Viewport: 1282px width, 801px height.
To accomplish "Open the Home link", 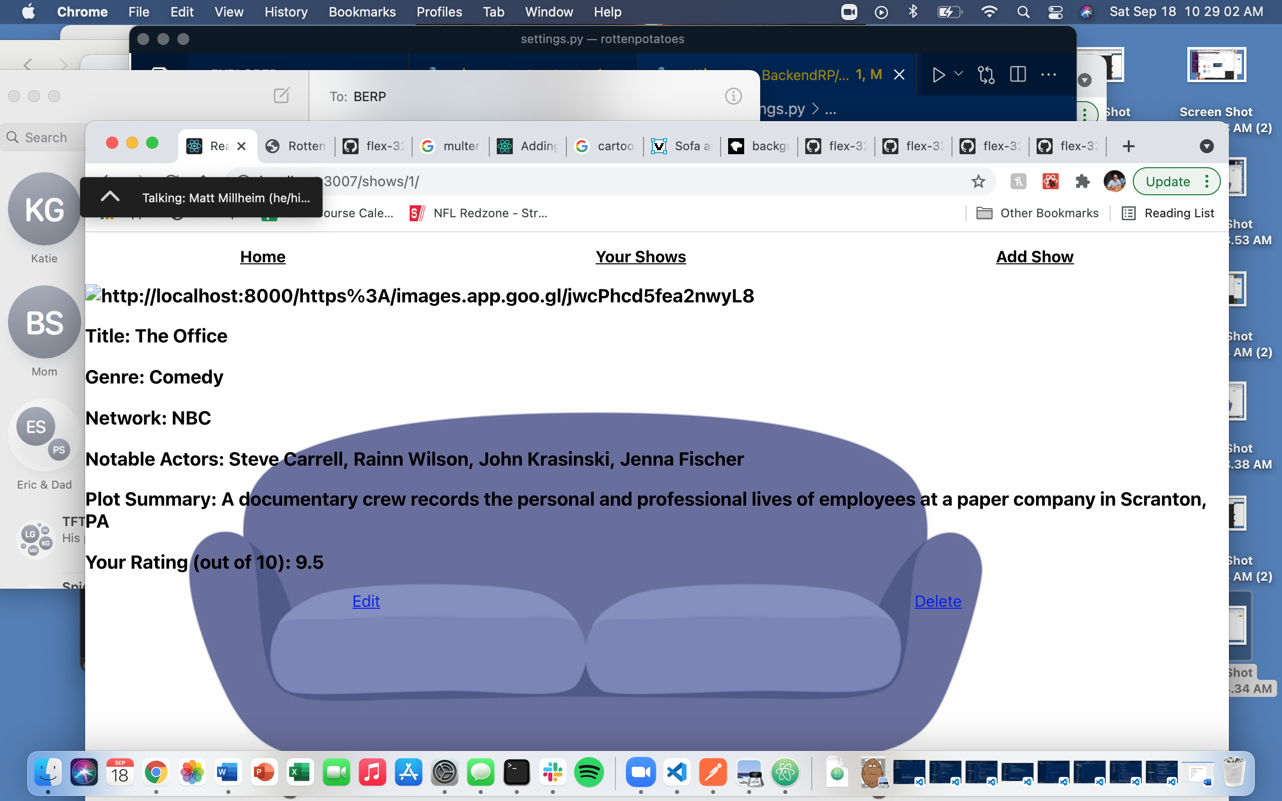I will pyautogui.click(x=263, y=257).
